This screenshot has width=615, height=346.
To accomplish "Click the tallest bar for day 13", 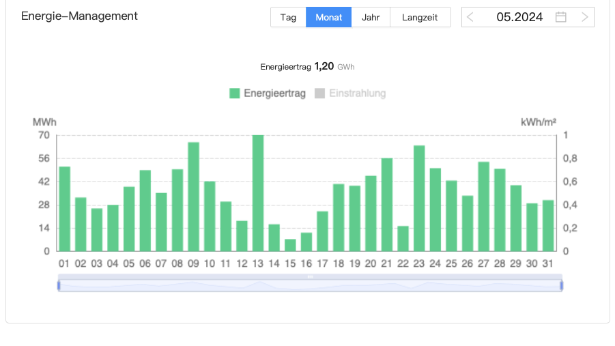I will click(x=258, y=193).
